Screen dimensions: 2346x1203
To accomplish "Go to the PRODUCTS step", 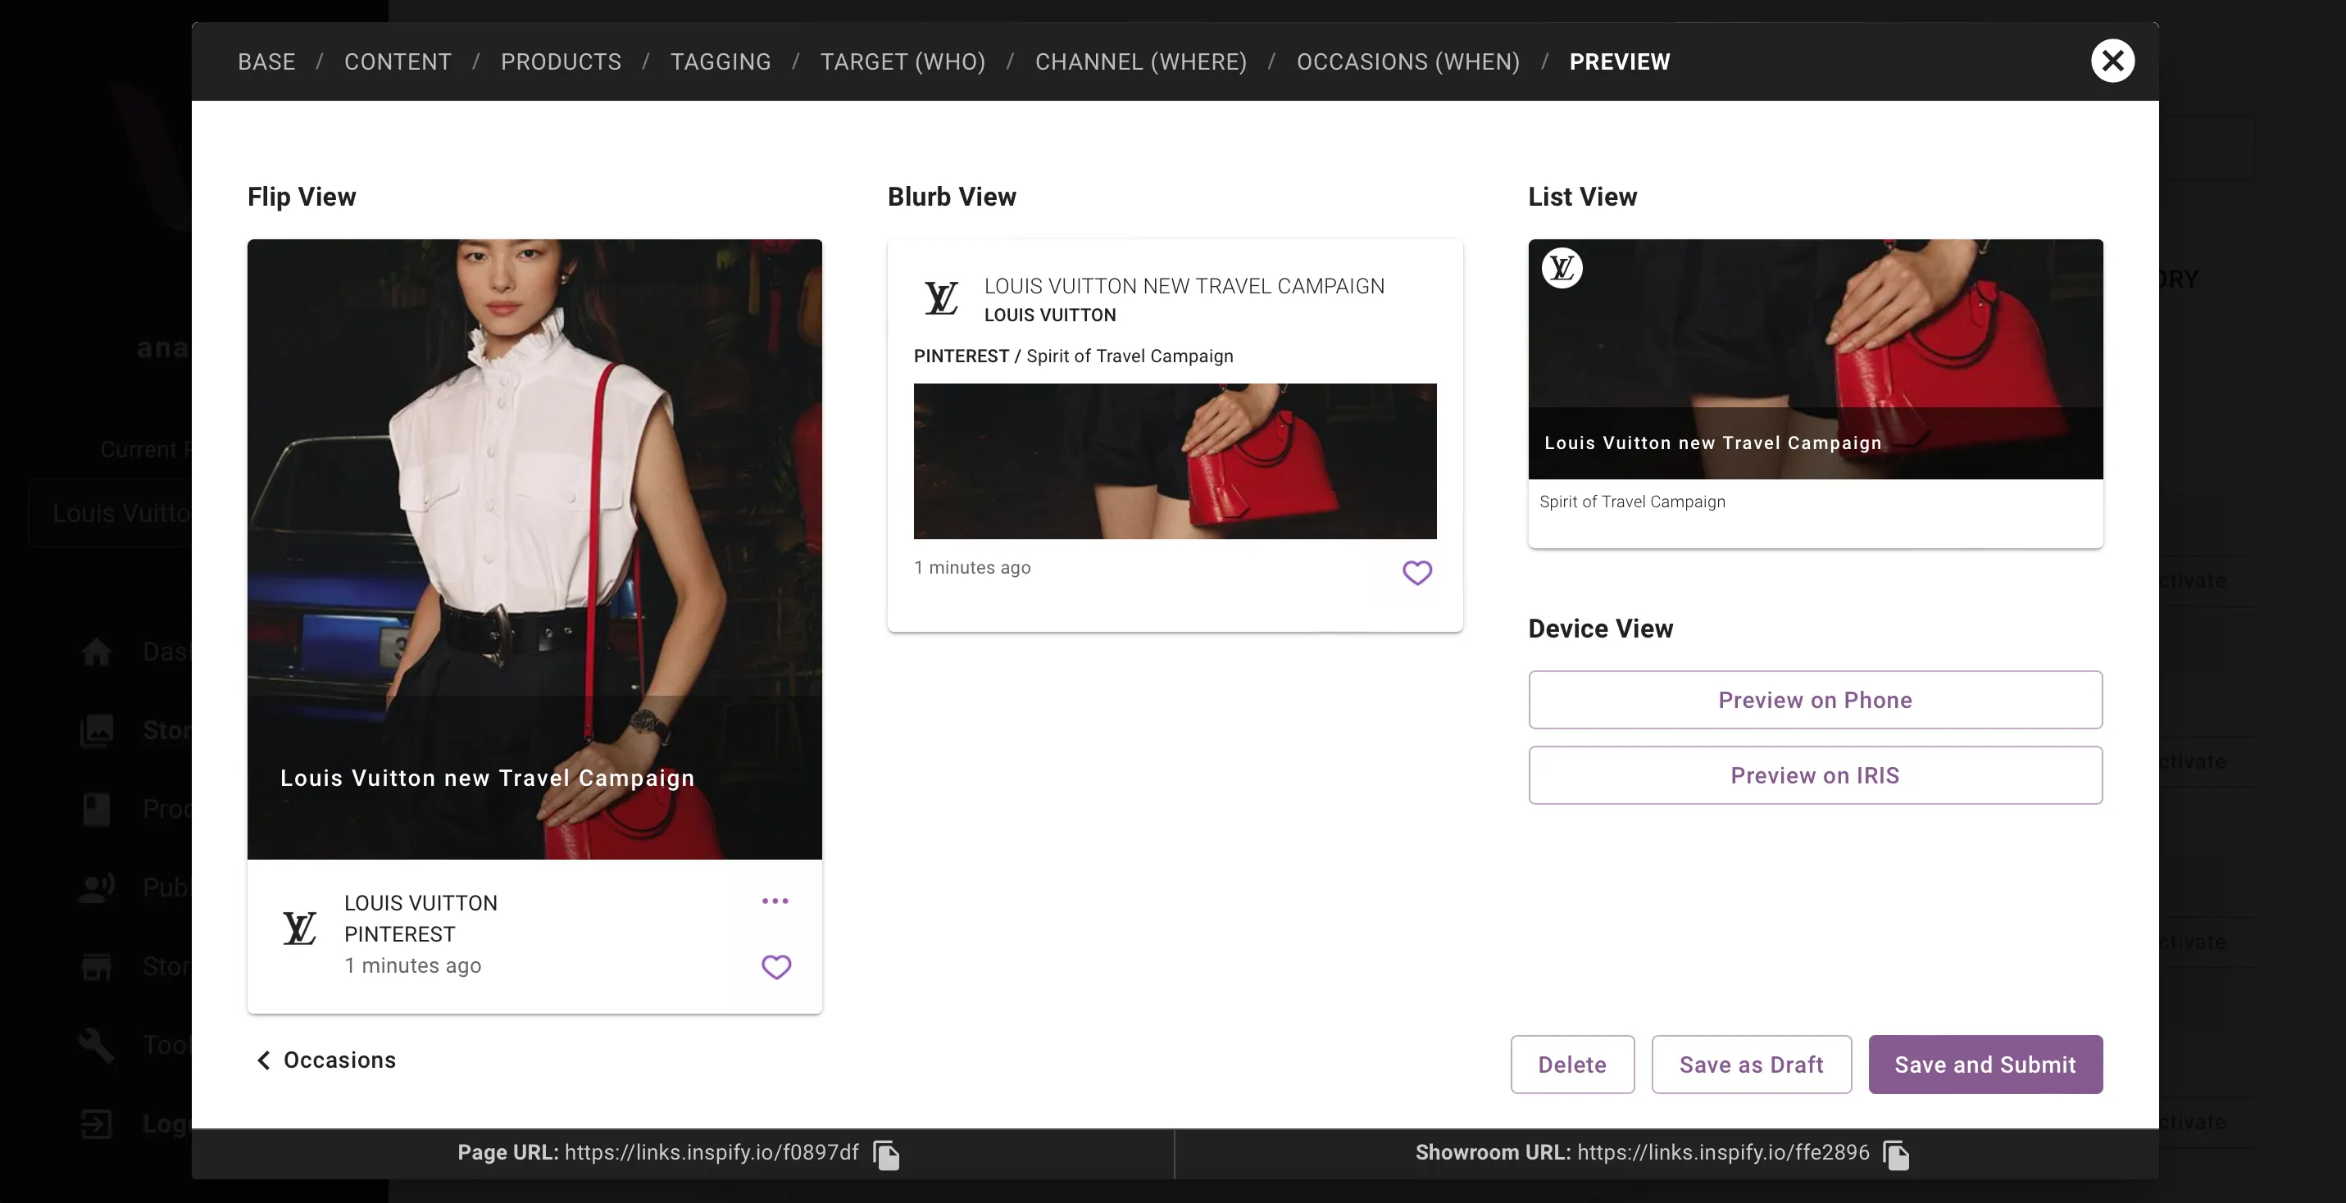I will click(x=561, y=62).
